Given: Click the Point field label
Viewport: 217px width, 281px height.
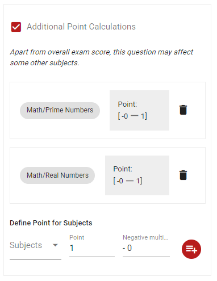Looking at the screenshot, I should click(x=77, y=237).
